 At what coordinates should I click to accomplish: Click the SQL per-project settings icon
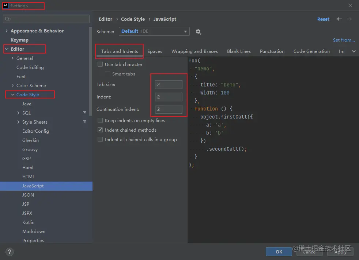tap(84, 113)
